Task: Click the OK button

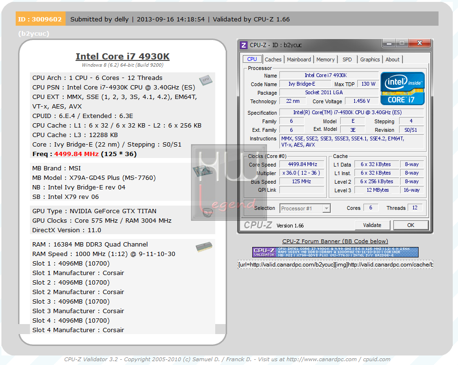Action: pyautogui.click(x=410, y=225)
